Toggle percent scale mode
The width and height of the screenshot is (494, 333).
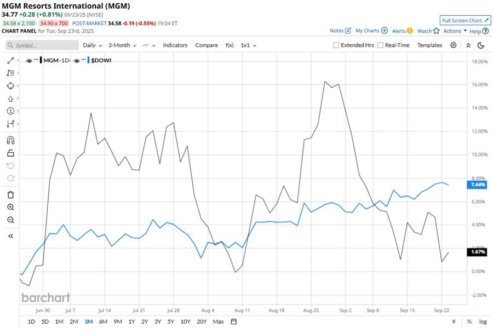tap(469, 321)
